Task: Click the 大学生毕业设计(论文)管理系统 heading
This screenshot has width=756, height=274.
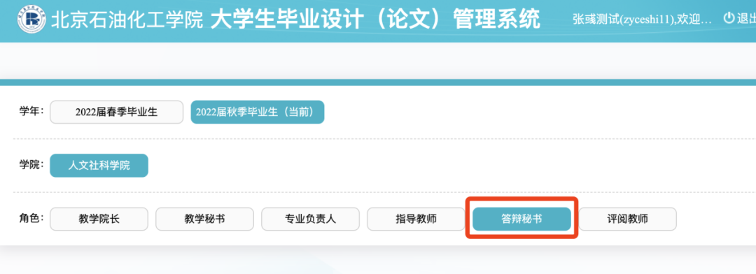Action: (375, 20)
